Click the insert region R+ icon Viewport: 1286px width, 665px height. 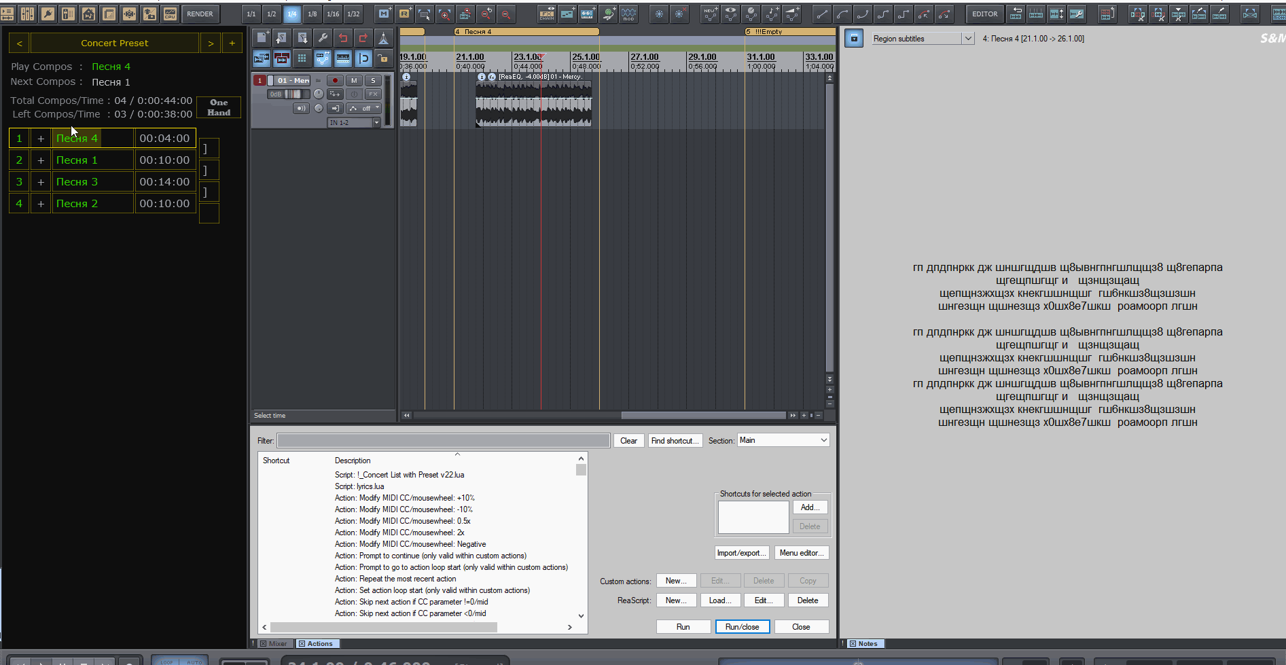tap(404, 14)
